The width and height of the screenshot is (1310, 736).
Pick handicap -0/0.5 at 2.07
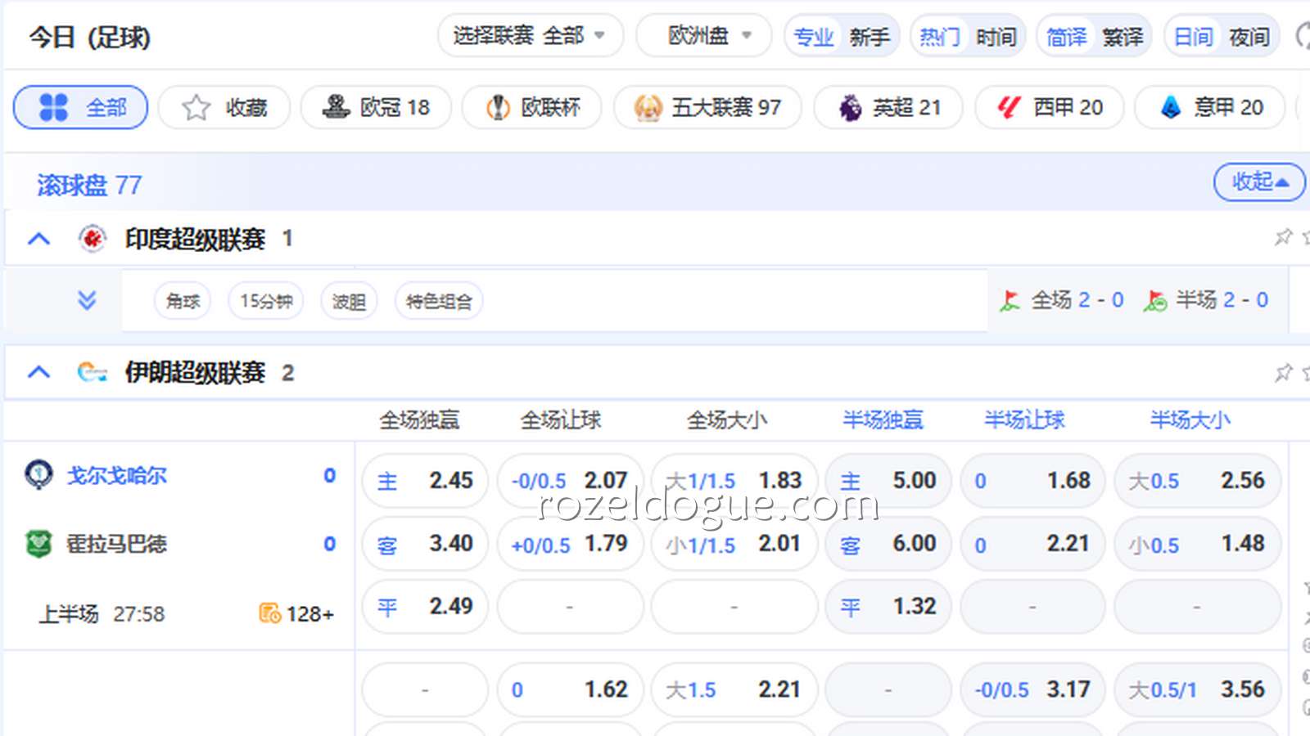tap(570, 481)
